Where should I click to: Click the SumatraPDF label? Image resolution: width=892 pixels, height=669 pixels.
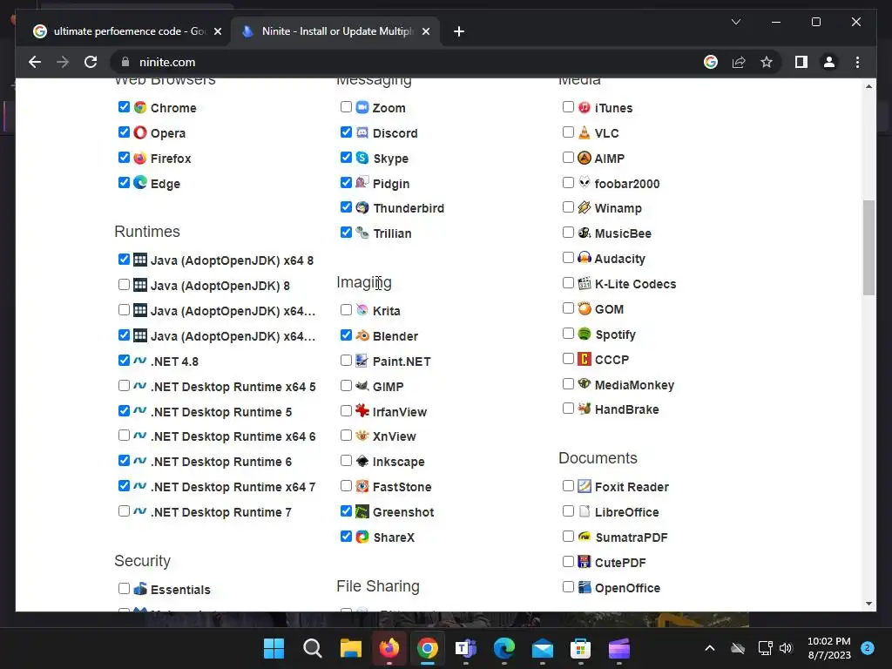[631, 537]
